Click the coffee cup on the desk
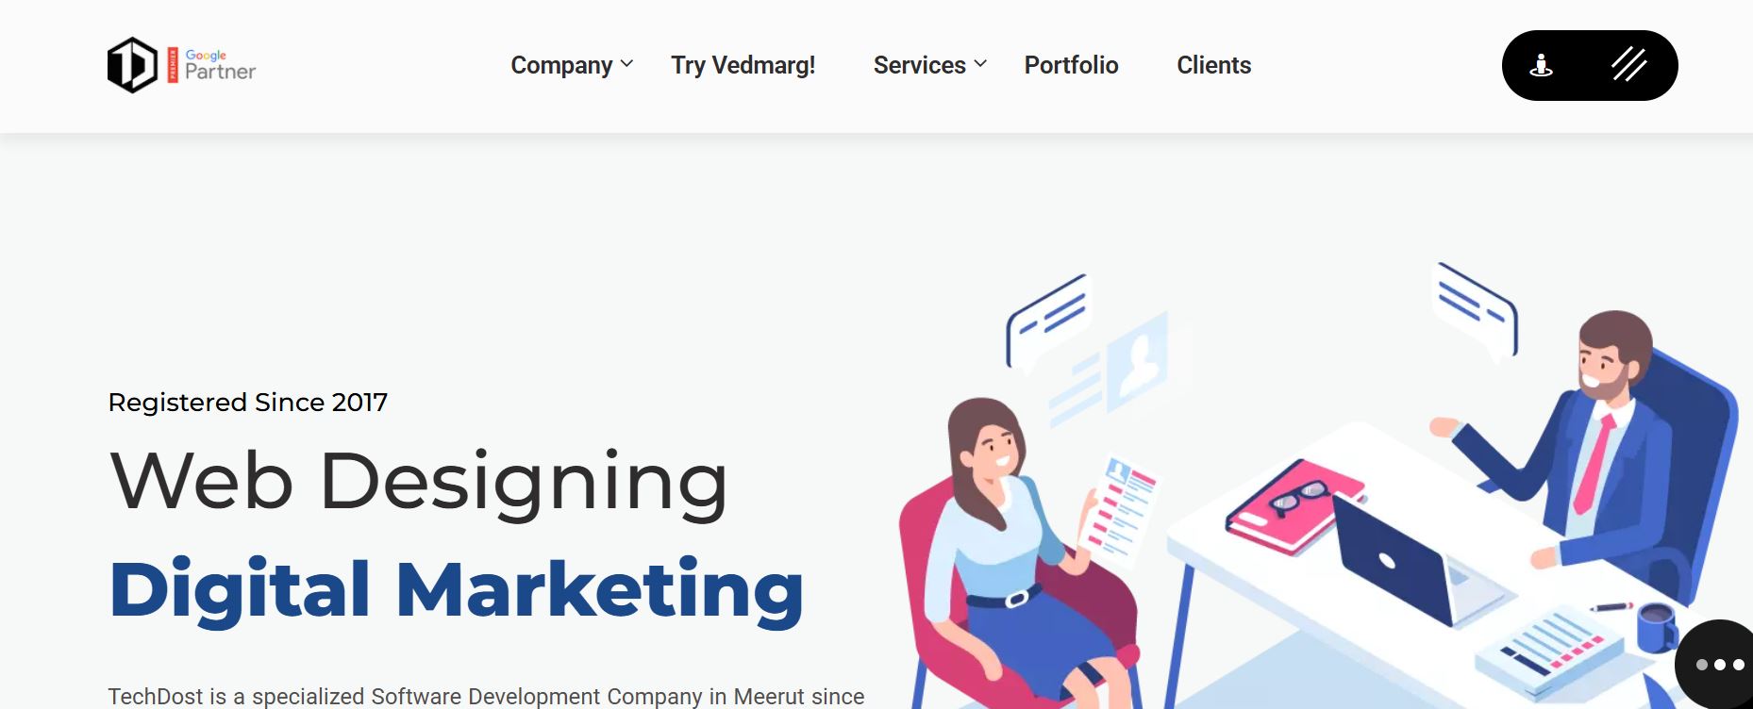The width and height of the screenshot is (1753, 709). point(1657,627)
